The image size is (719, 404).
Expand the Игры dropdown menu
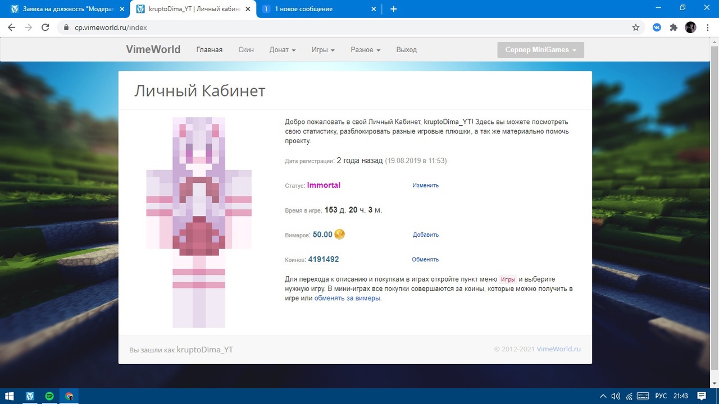point(323,49)
